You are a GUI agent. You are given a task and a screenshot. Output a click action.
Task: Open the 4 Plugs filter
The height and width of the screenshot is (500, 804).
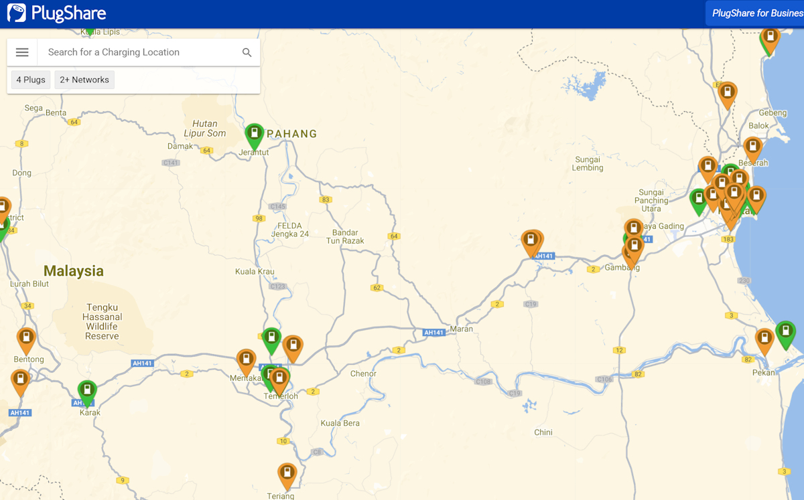[x=31, y=80]
